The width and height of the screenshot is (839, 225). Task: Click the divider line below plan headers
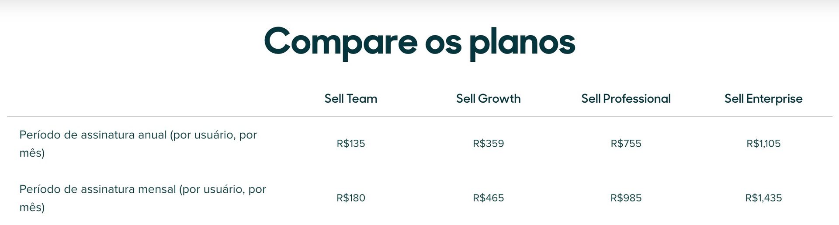419,116
